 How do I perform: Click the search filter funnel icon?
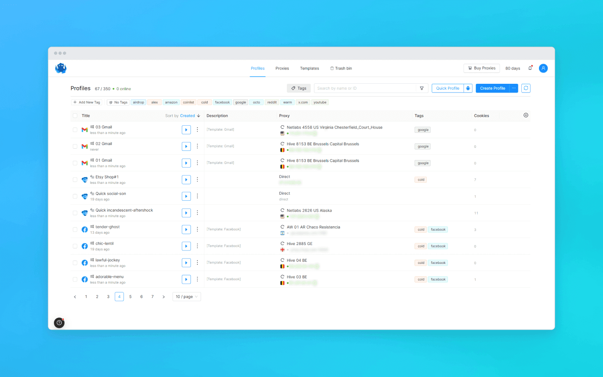422,88
